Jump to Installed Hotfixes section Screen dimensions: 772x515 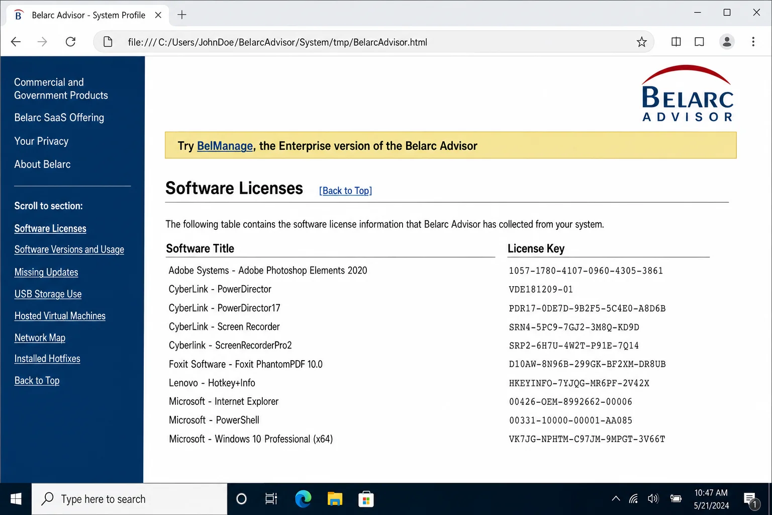tap(47, 359)
